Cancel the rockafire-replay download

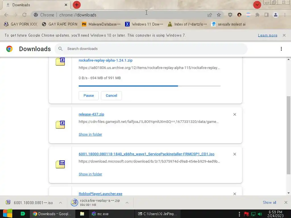(x=111, y=96)
